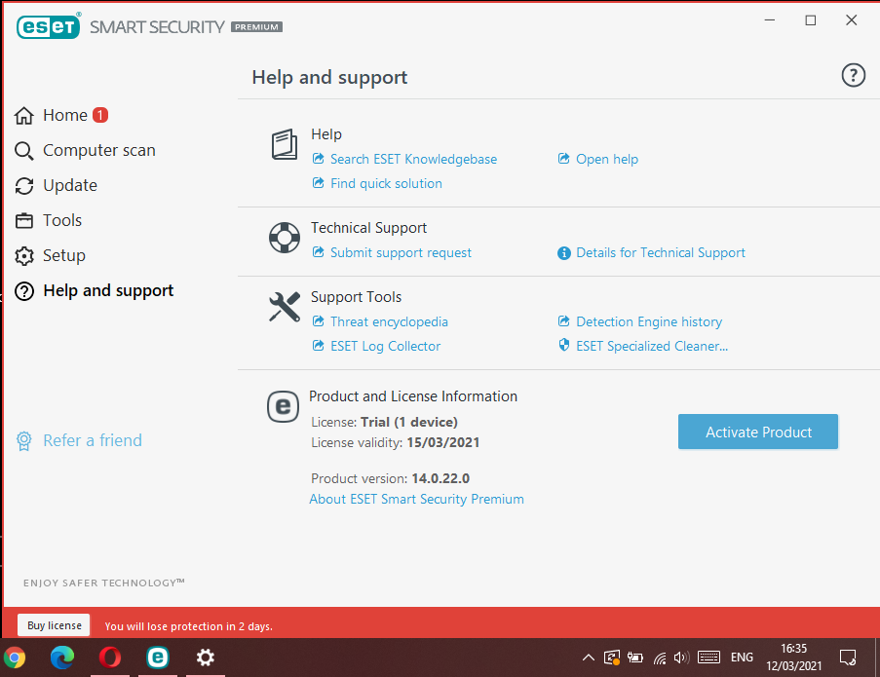The width and height of the screenshot is (880, 677).
Task: Click the Technical Support lifebuoy icon
Action: pyautogui.click(x=285, y=238)
